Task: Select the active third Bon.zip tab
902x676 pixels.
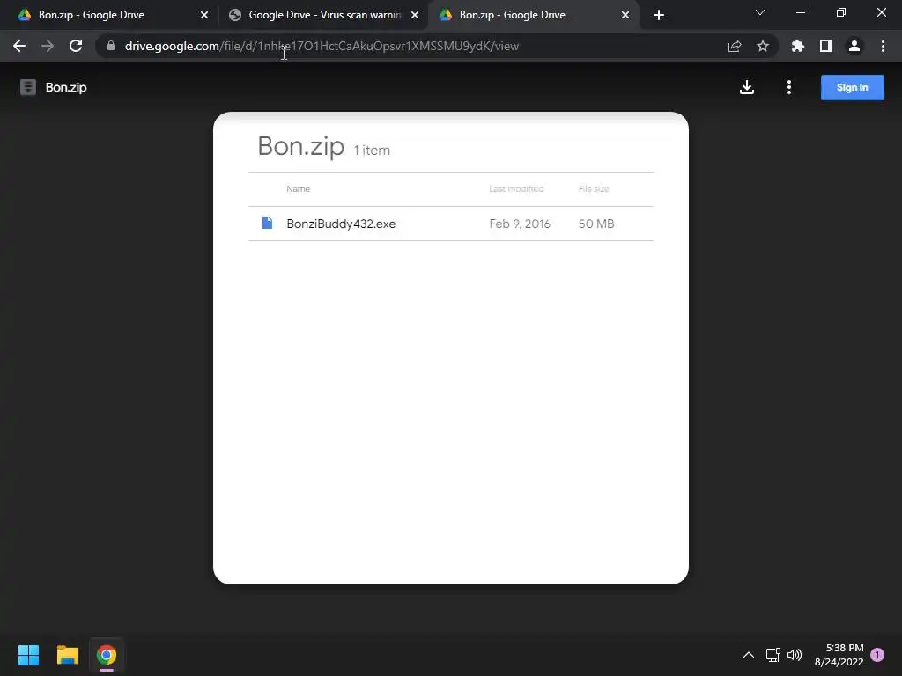Action: [x=532, y=15]
